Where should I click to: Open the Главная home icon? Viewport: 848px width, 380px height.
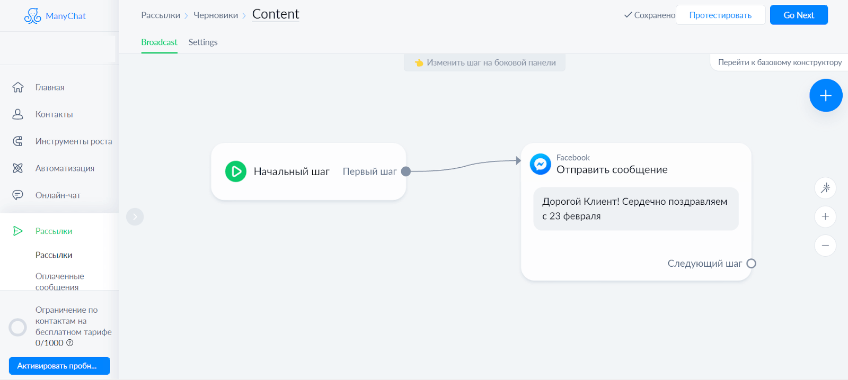[x=18, y=87]
